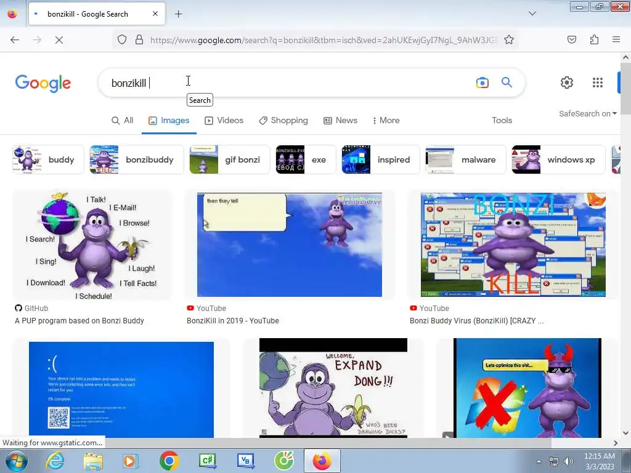Launch Google Chrome from taskbar
Viewport: 631px width, 473px height.
[169, 461]
